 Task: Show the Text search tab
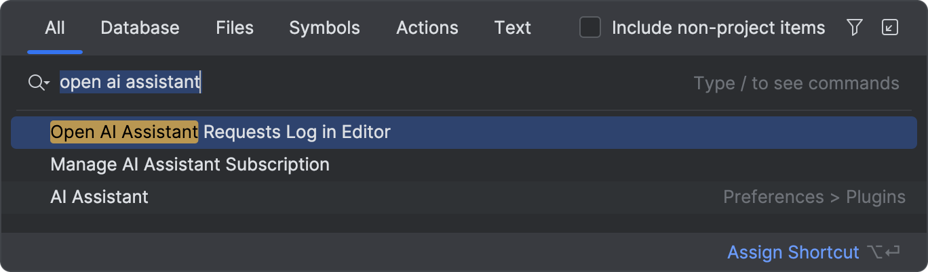(513, 28)
